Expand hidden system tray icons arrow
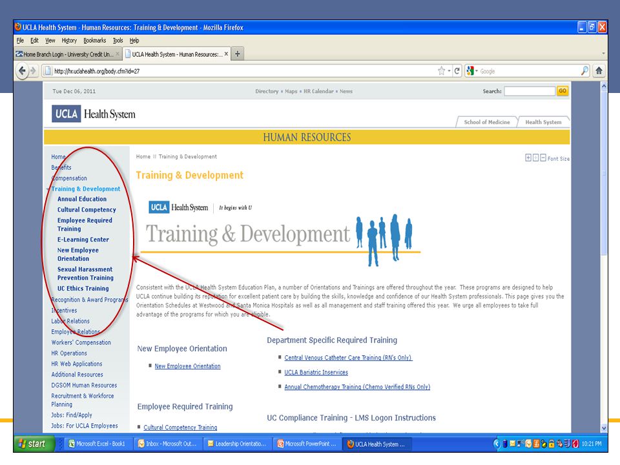Viewport: 620px width, 465px height. click(x=497, y=444)
